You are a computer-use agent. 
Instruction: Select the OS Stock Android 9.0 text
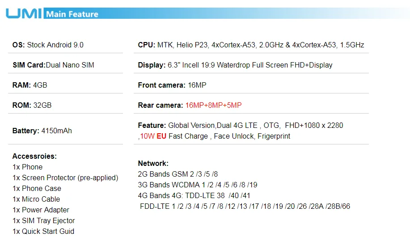pyautogui.click(x=48, y=45)
